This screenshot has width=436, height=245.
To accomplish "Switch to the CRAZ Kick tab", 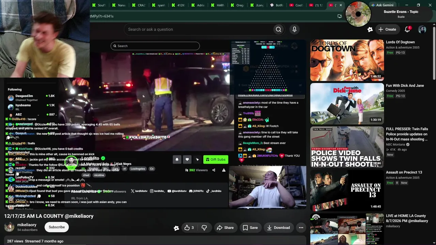I will tap(138, 5).
